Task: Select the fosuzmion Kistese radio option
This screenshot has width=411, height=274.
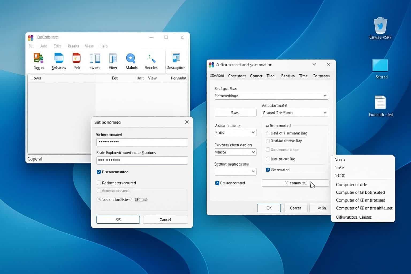Action: [99, 199]
